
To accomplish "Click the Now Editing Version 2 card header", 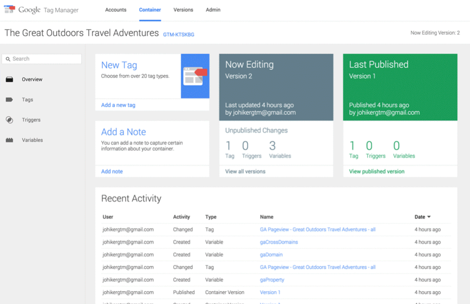I will pos(276,87).
